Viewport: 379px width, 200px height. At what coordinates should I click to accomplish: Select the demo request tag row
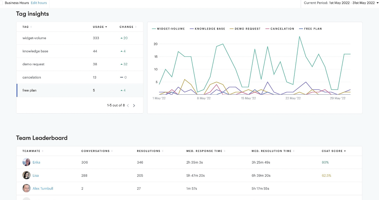[80, 64]
